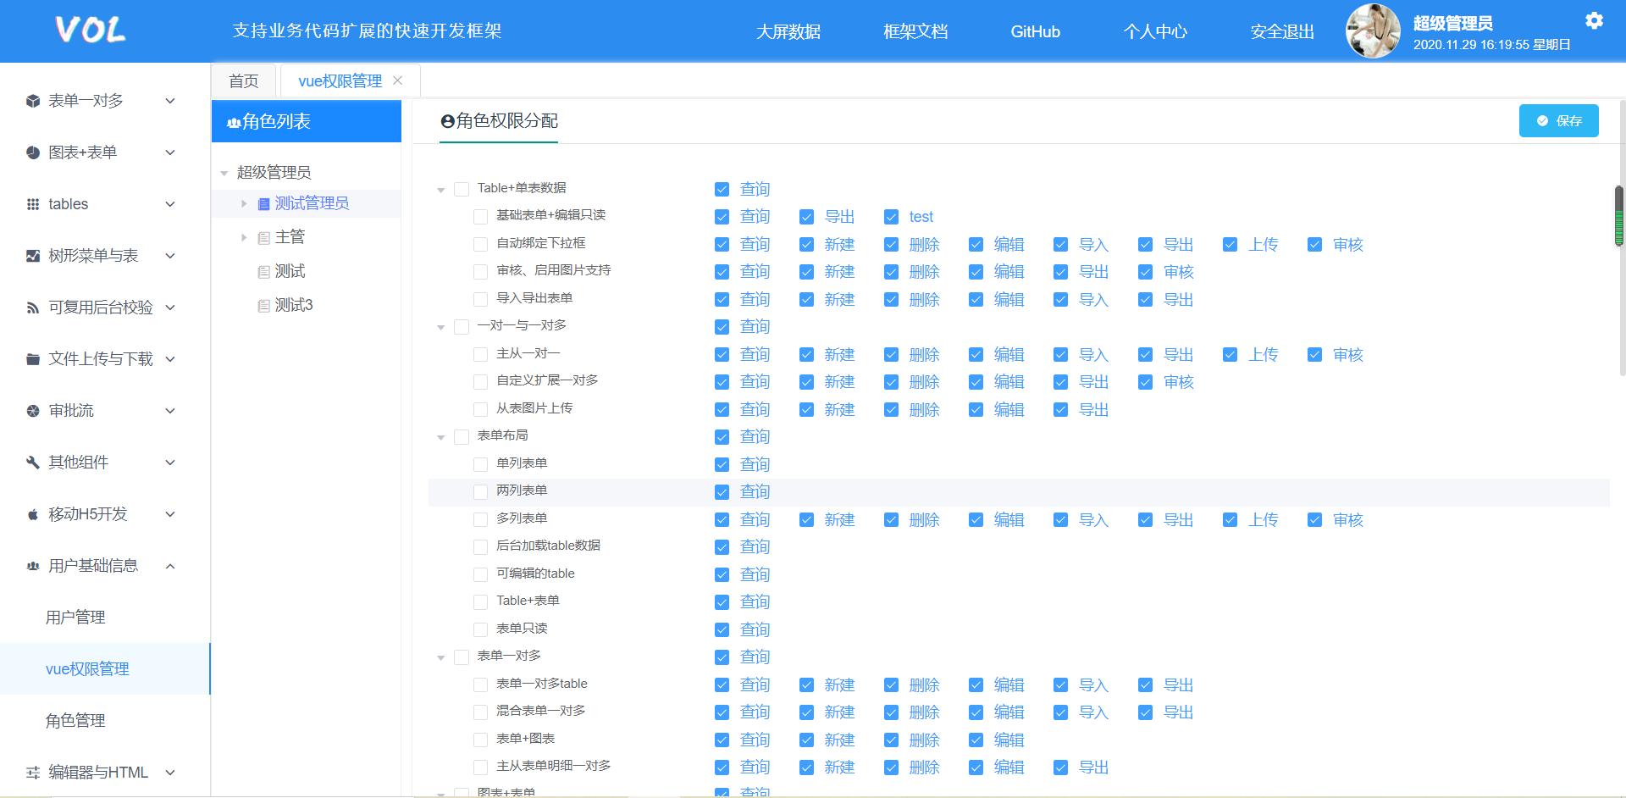Open GitHub from the top navigation
The image size is (1626, 798).
click(1035, 31)
